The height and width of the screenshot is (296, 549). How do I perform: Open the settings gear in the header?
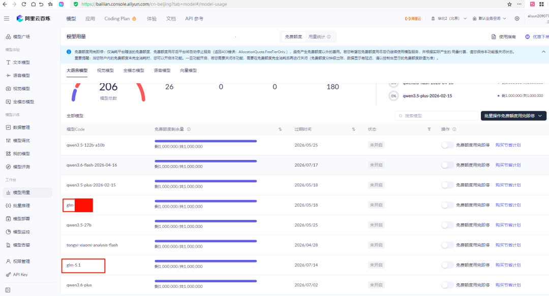(x=517, y=19)
